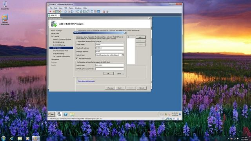Click the red Power Off toolbar icon

[x=50, y=11]
